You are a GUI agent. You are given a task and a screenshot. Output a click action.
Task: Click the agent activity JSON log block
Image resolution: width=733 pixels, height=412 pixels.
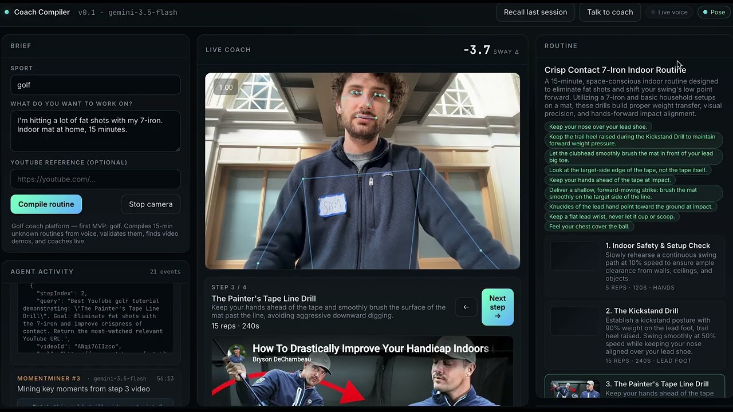click(95, 318)
